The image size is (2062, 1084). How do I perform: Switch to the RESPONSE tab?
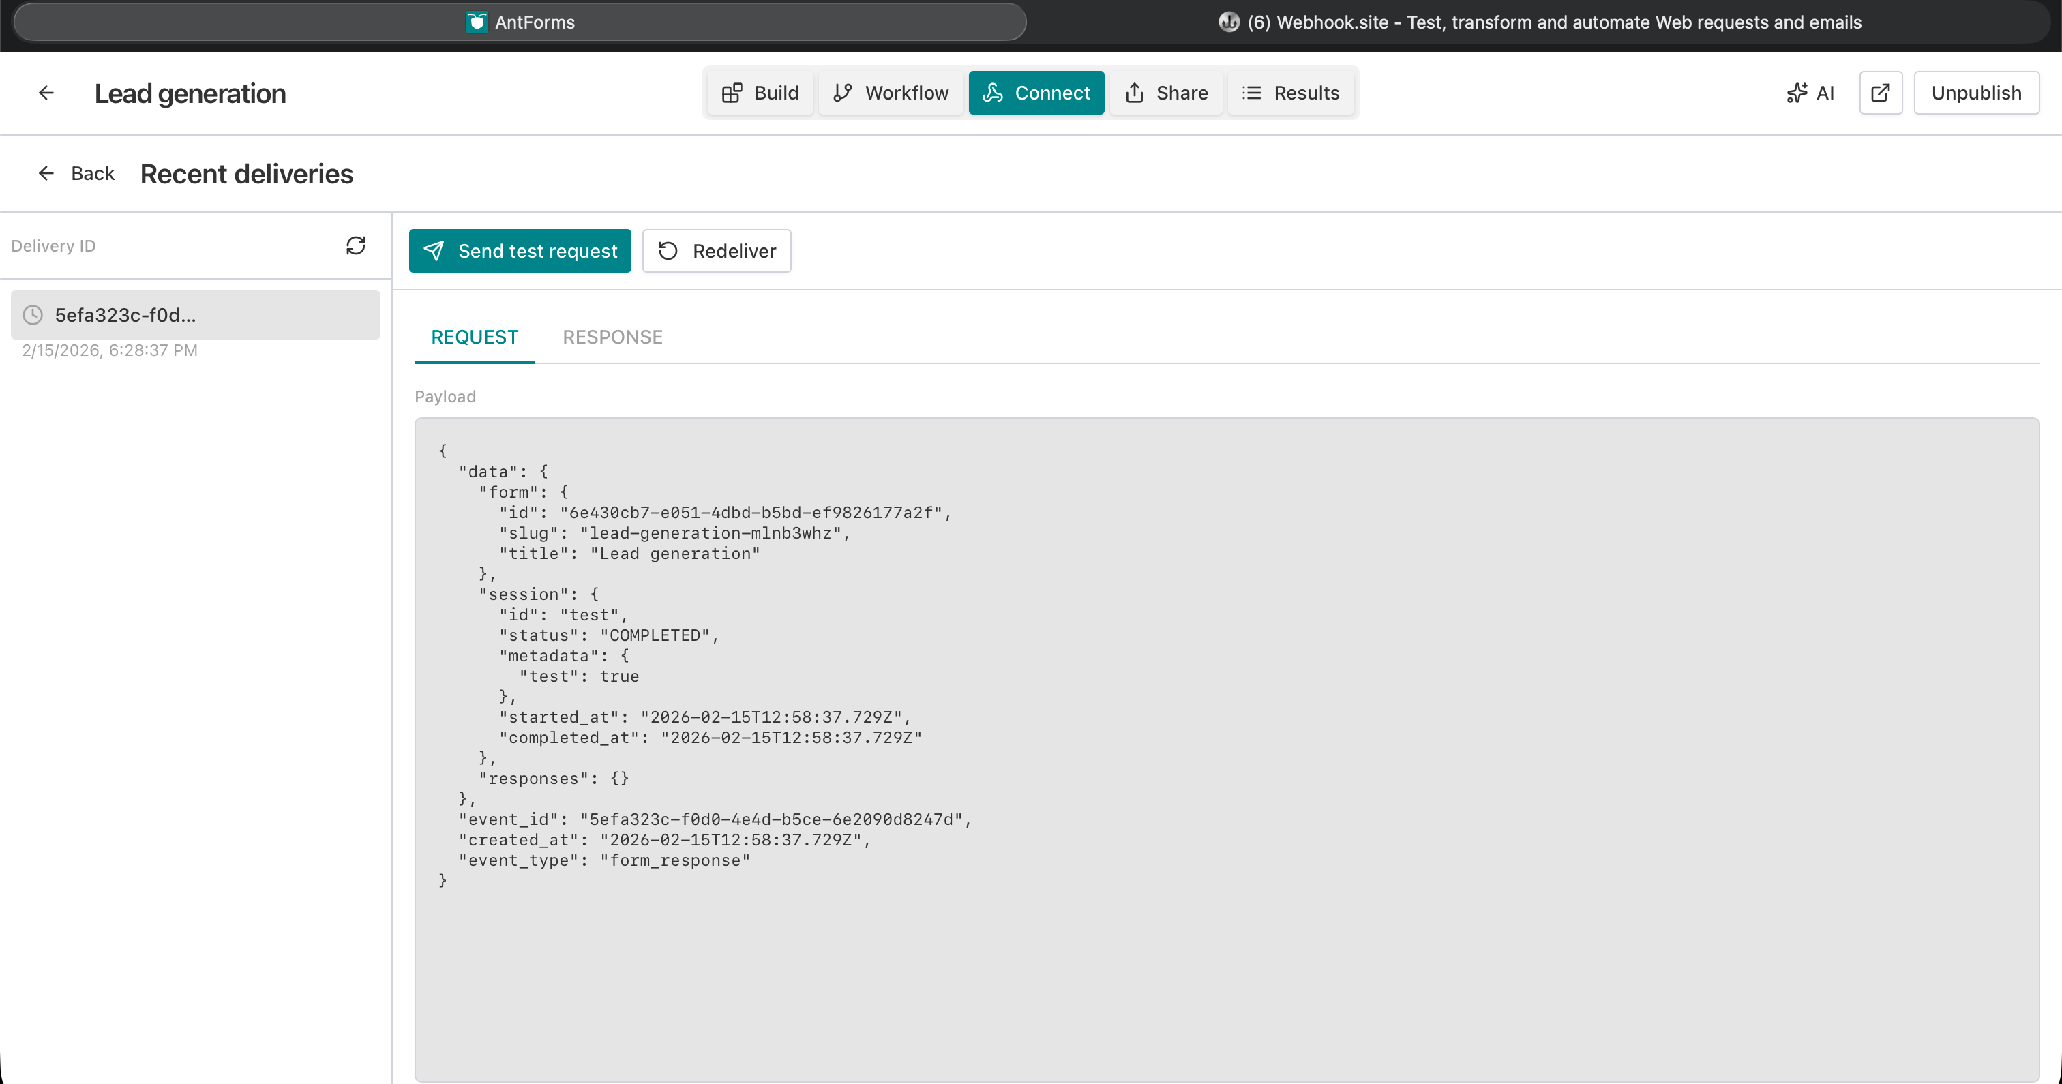pos(612,336)
